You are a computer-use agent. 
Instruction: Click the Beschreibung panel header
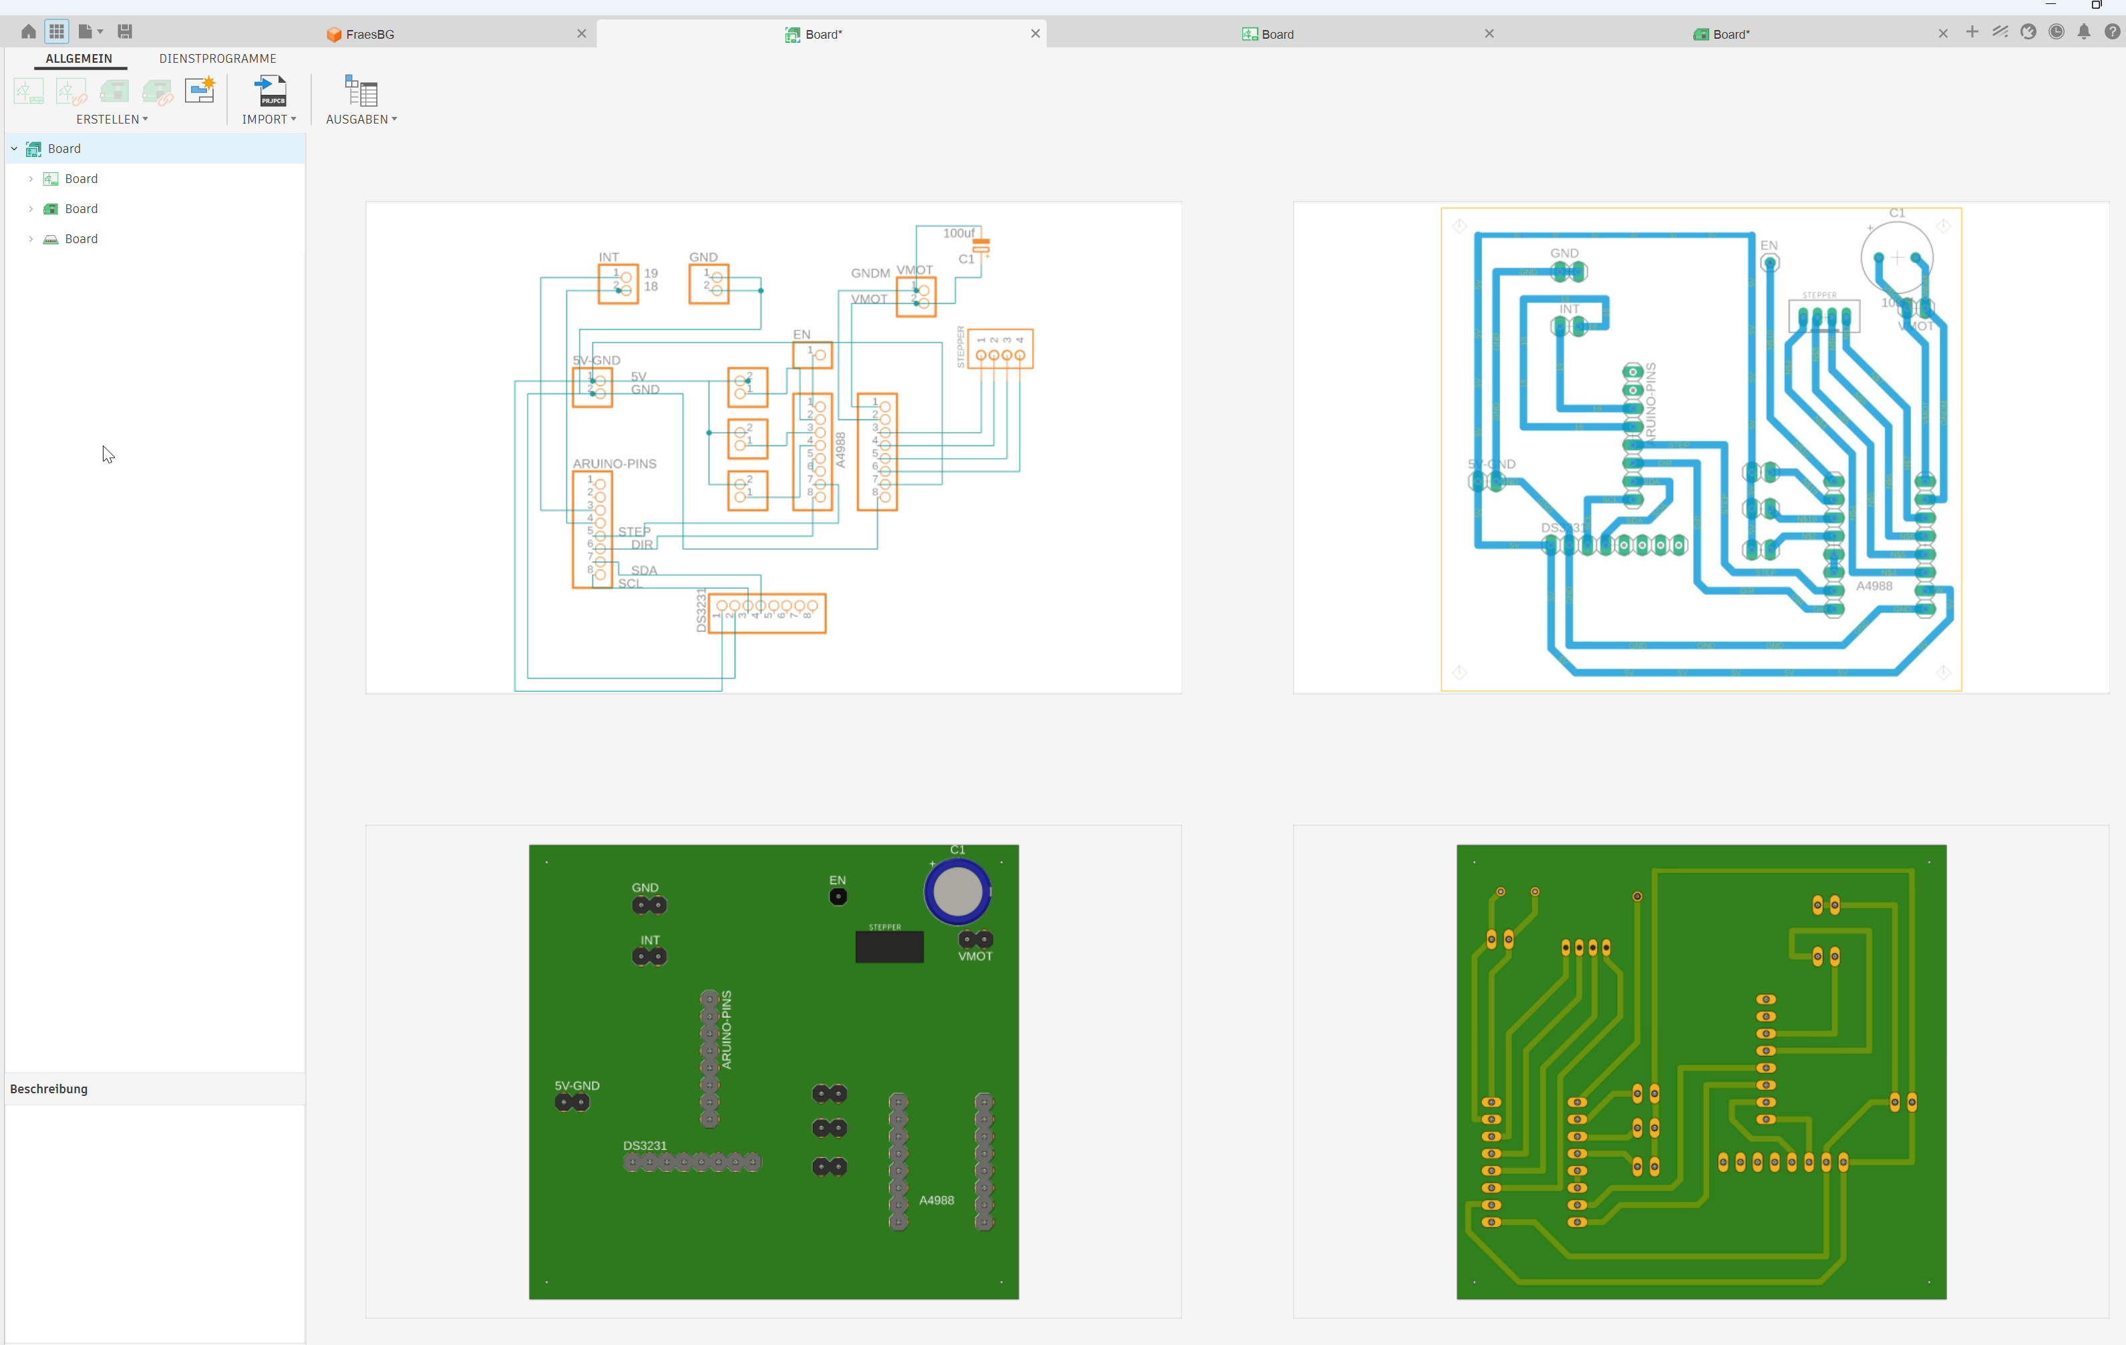154,1088
